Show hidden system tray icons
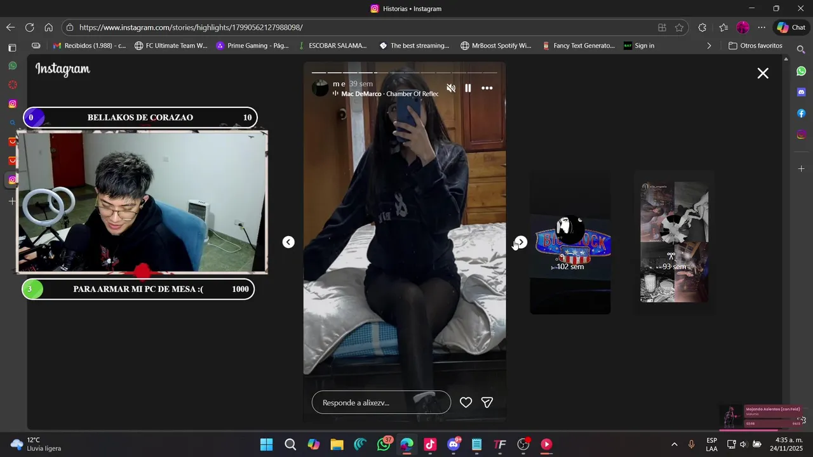 pyautogui.click(x=674, y=444)
